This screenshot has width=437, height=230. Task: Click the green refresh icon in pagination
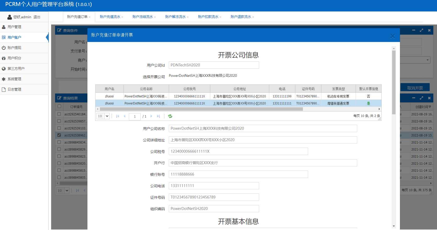(170, 116)
